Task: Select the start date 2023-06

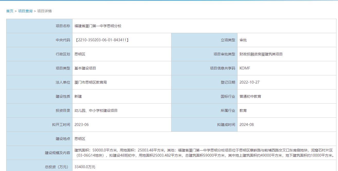Action: pos(81,125)
